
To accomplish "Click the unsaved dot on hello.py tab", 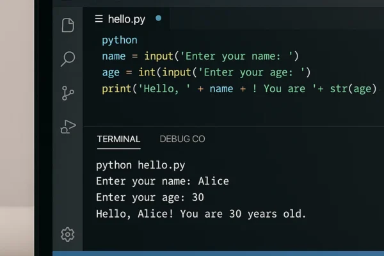I will pyautogui.click(x=159, y=18).
